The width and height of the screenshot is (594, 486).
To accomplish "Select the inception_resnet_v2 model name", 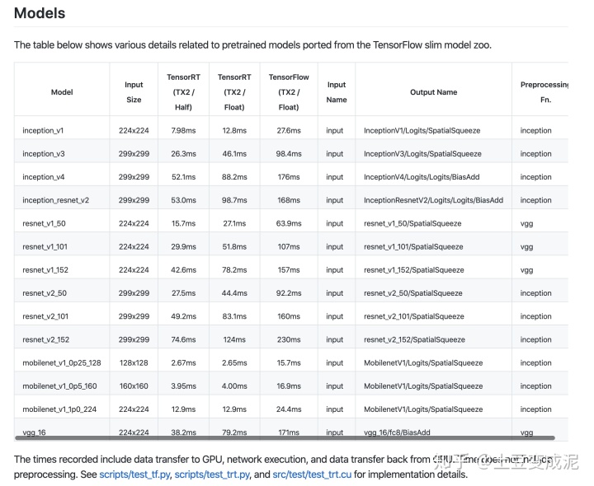I will (55, 200).
